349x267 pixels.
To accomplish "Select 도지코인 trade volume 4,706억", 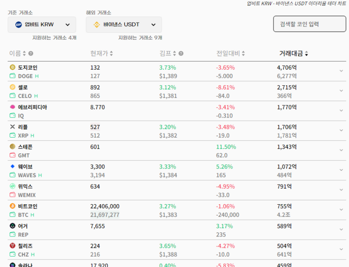I will (x=287, y=68).
